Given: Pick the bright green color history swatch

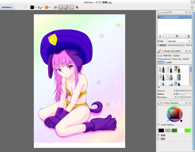Looking at the screenshot, I should coord(188,130).
